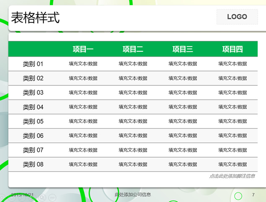Click the 类别 04 row label
Viewport: 266px width, 202px height.
pos(33,107)
